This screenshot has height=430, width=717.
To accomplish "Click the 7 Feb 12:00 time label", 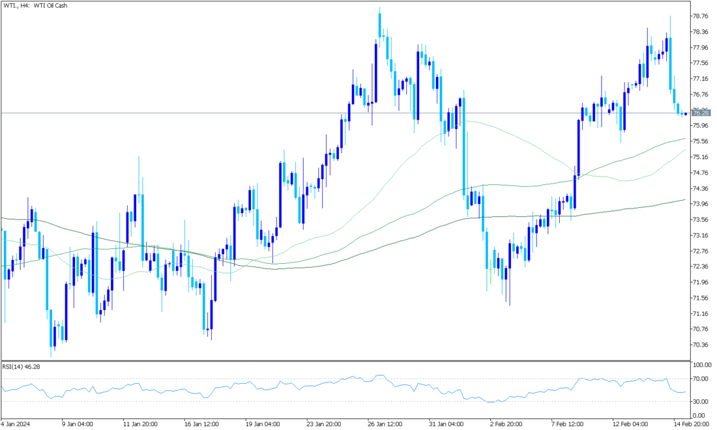I will tap(568, 423).
